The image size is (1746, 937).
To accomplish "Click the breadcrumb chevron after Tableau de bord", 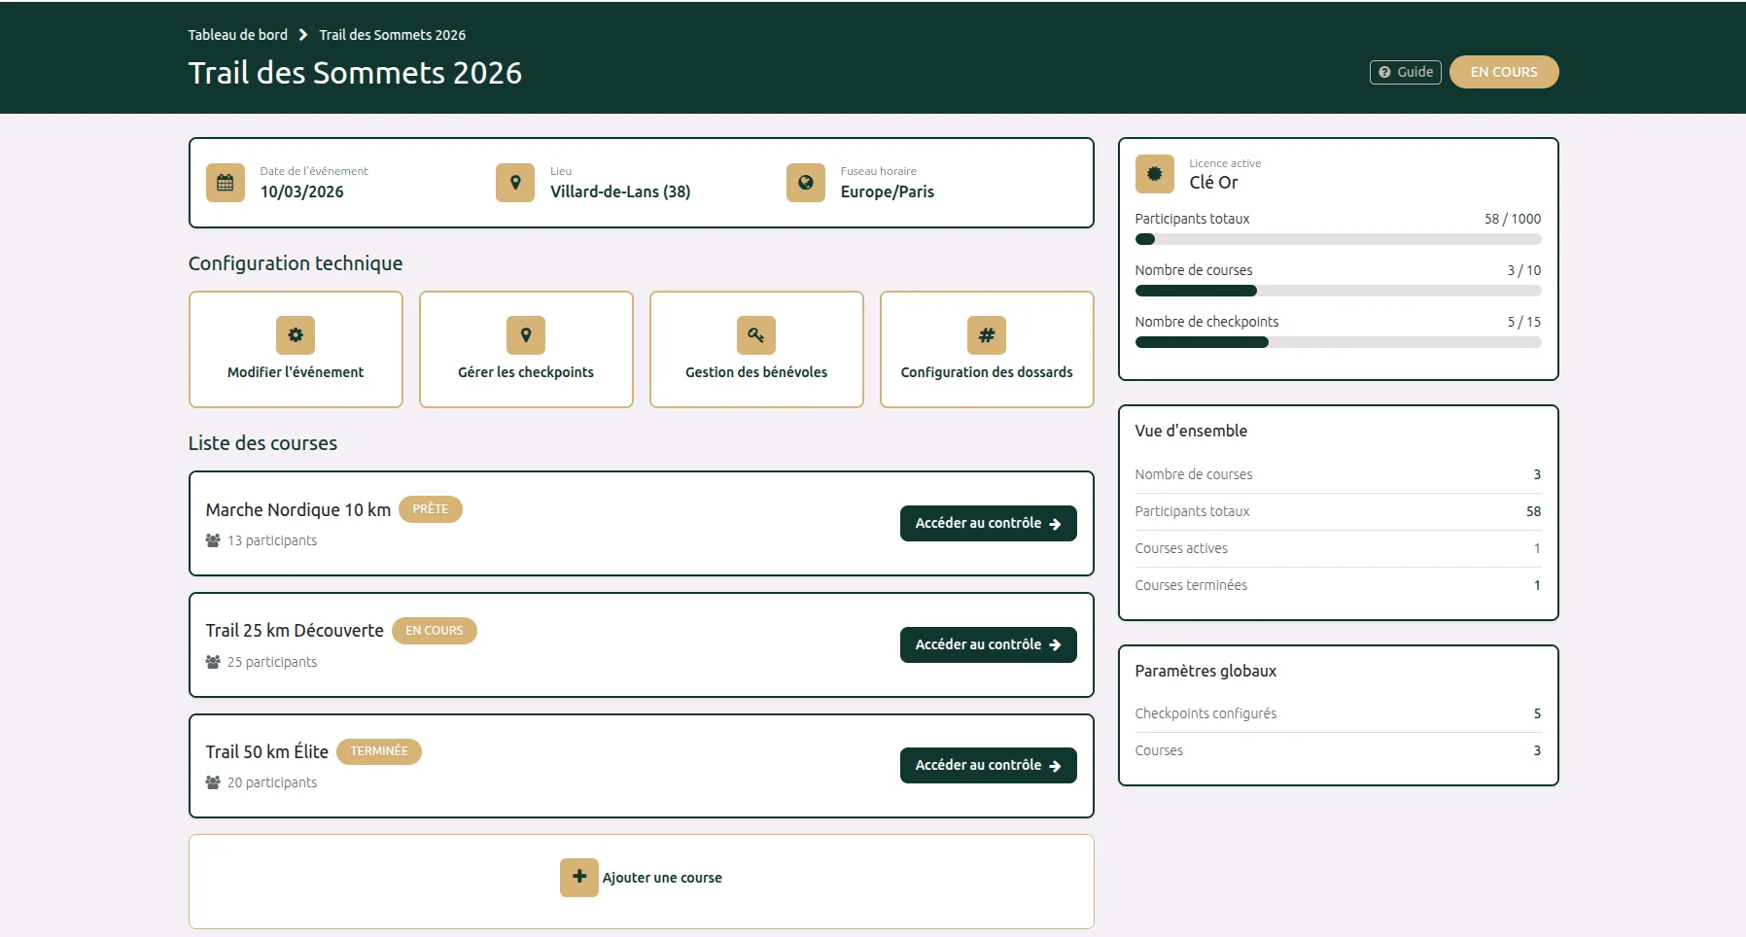I will [x=303, y=34].
